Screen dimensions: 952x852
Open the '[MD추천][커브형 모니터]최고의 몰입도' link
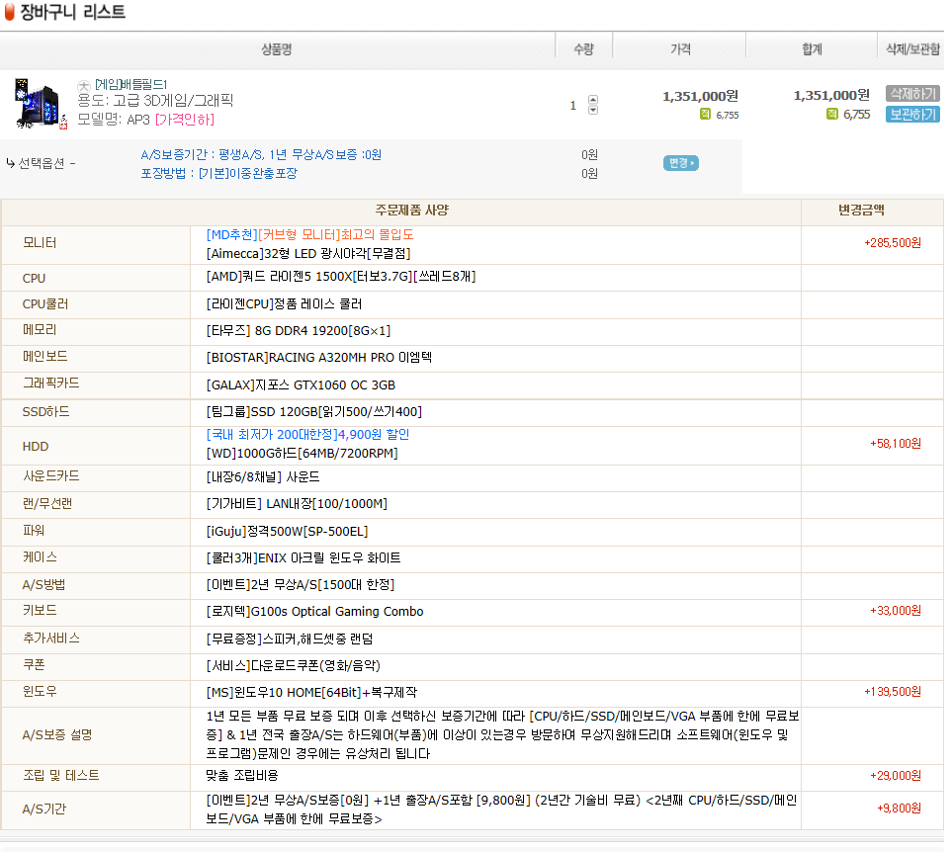click(310, 235)
